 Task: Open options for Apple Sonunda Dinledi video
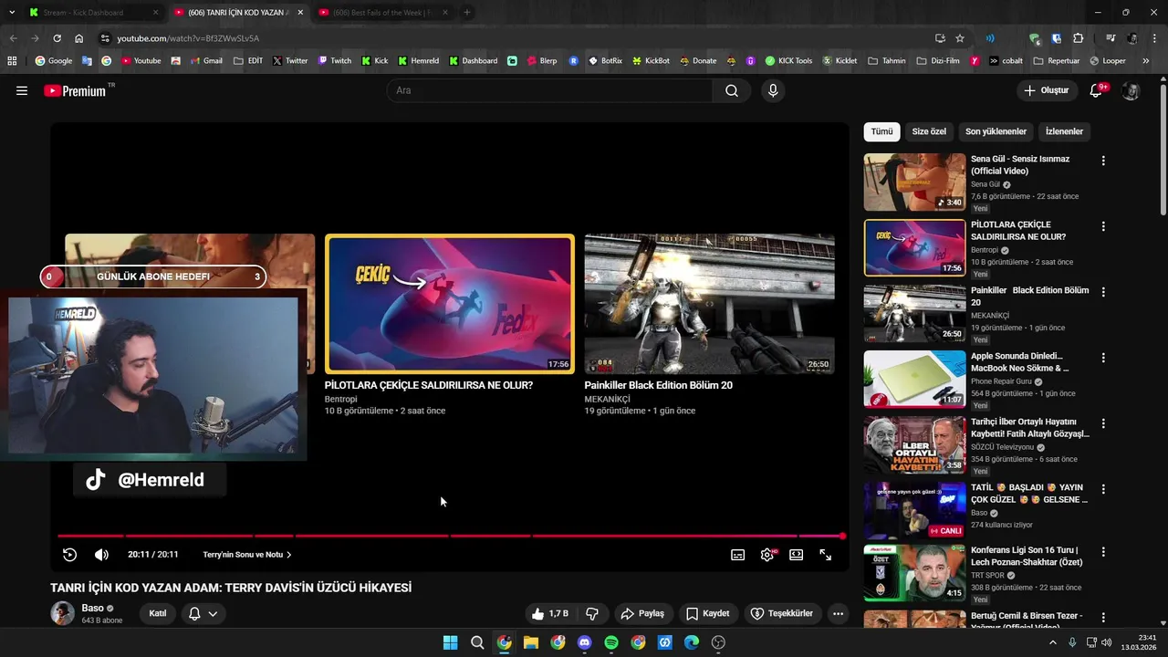pyautogui.click(x=1103, y=358)
